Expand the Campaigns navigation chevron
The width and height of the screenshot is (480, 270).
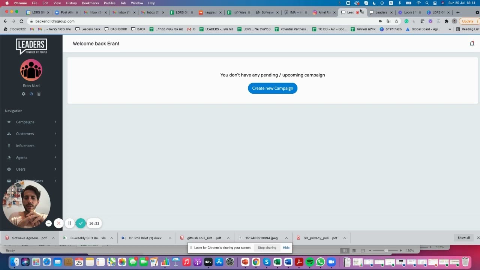pyautogui.click(x=55, y=122)
